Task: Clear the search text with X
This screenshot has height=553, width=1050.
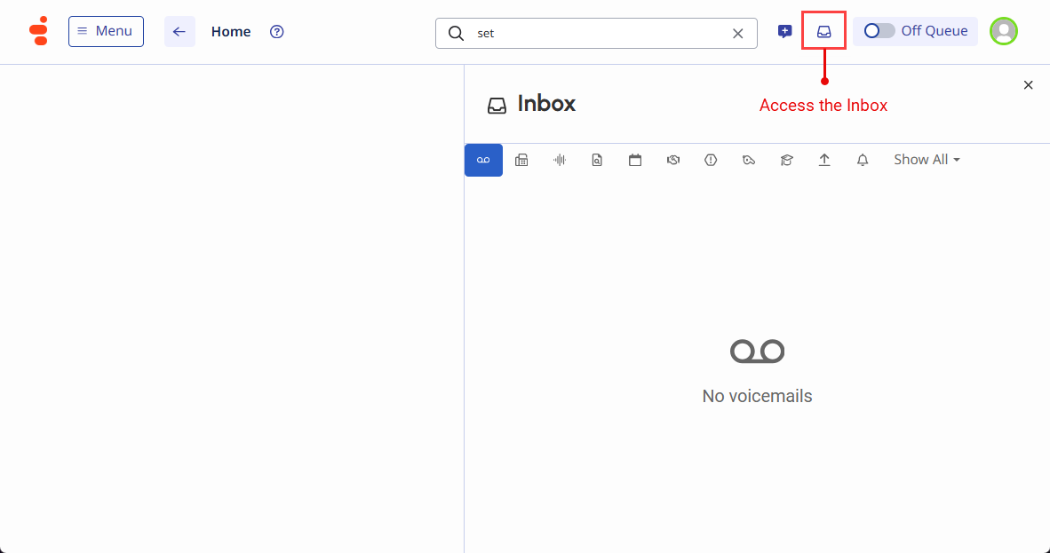Action: click(x=737, y=33)
